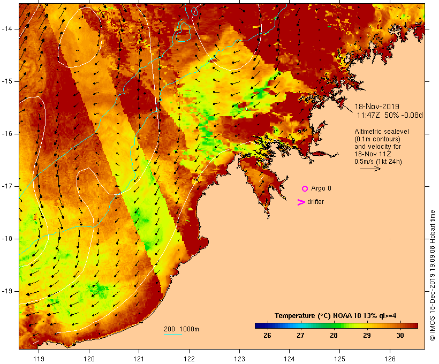Click the longitude axis label 123

coord(239,359)
